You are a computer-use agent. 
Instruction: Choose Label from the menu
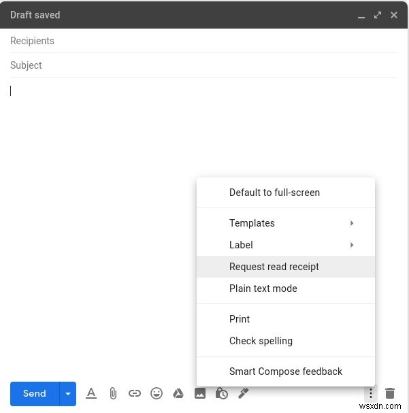click(286, 245)
